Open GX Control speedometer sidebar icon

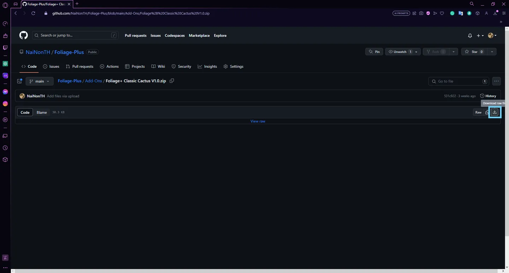point(5,24)
